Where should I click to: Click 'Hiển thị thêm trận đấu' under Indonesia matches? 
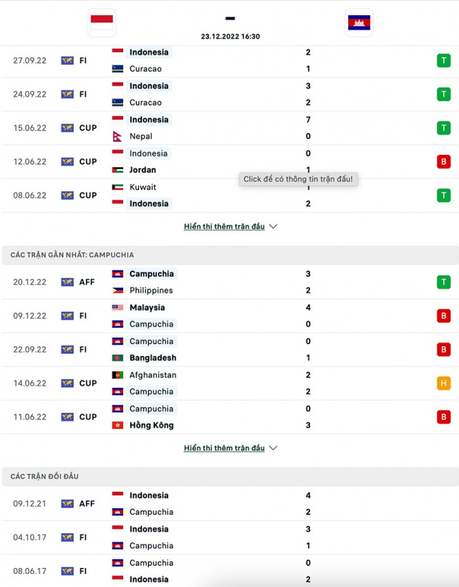[x=224, y=227]
